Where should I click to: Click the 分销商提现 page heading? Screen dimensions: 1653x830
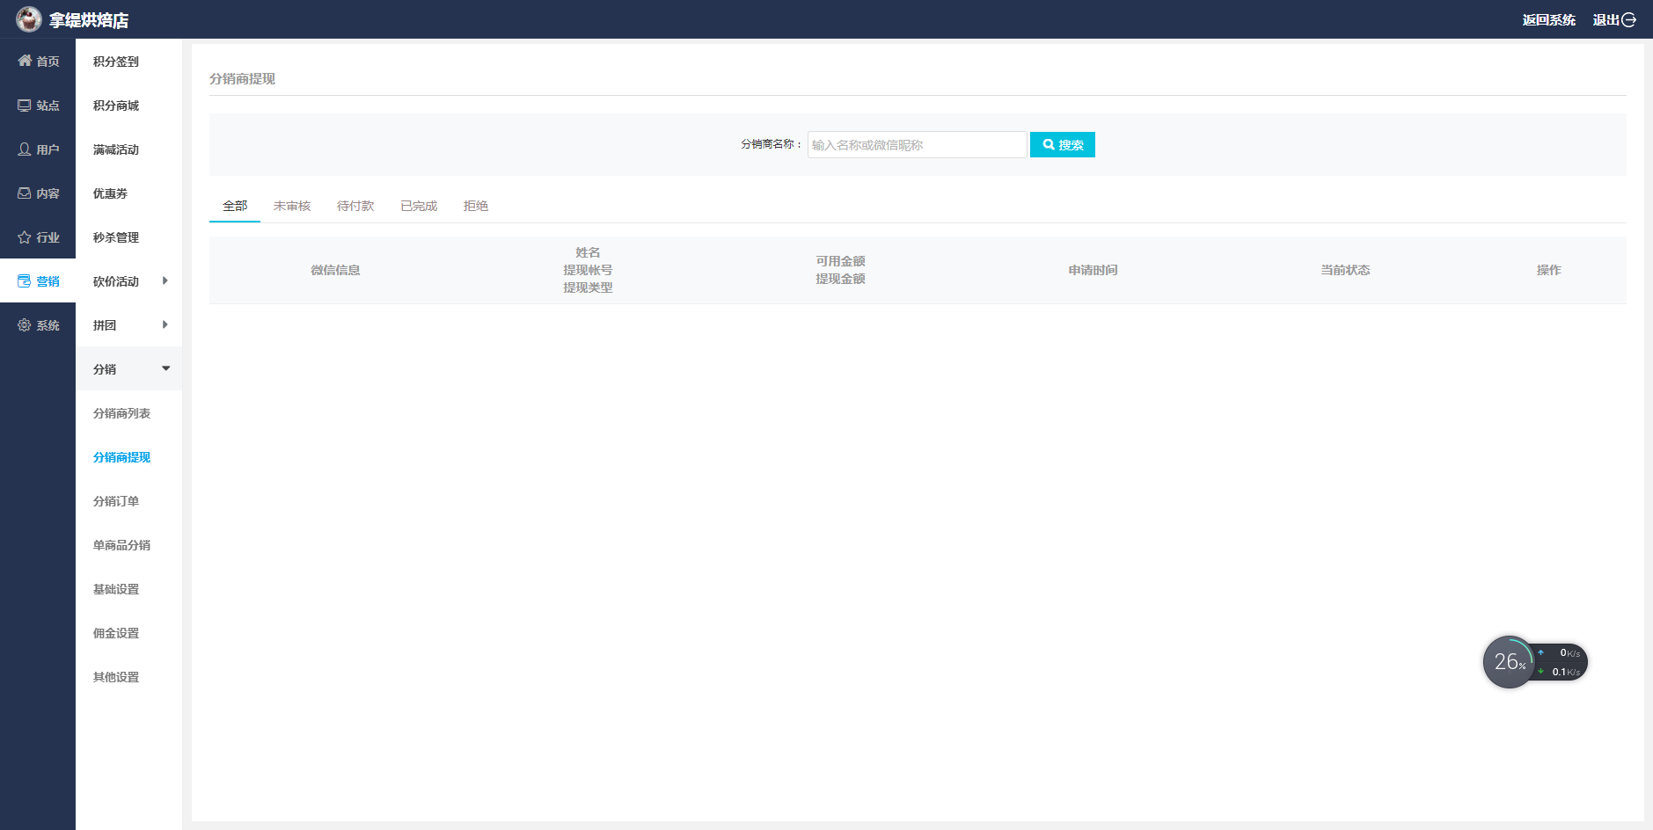pyautogui.click(x=242, y=78)
